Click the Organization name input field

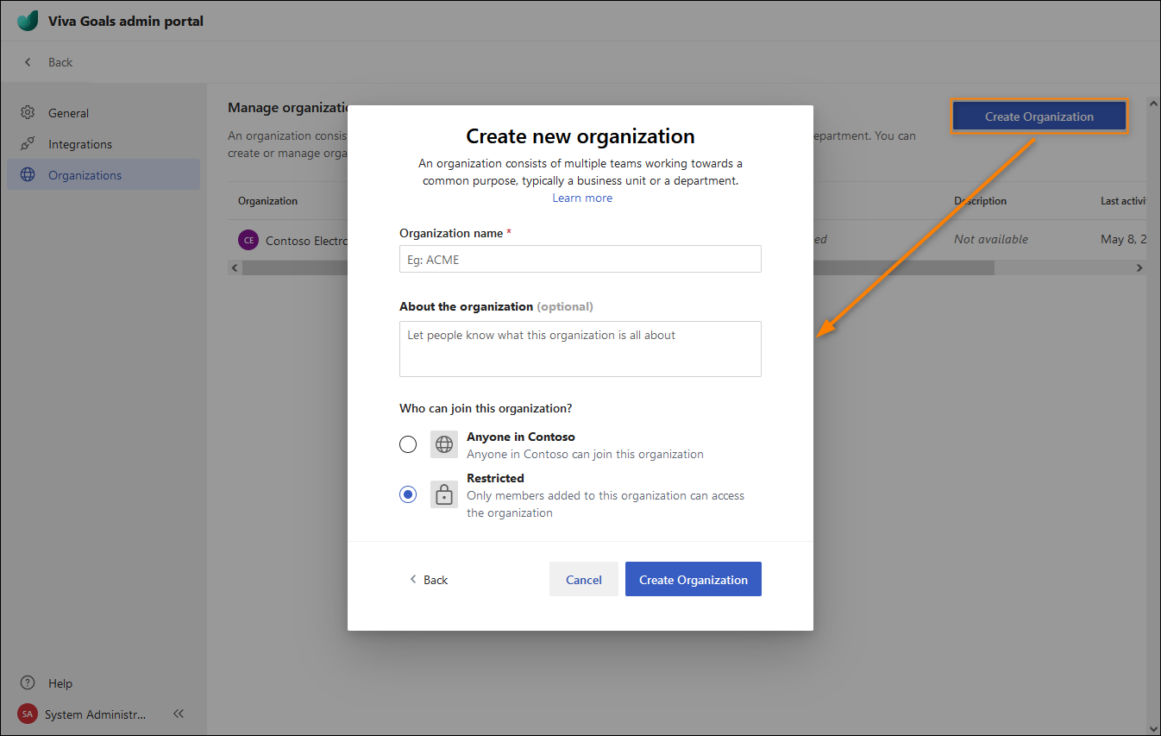coord(580,259)
